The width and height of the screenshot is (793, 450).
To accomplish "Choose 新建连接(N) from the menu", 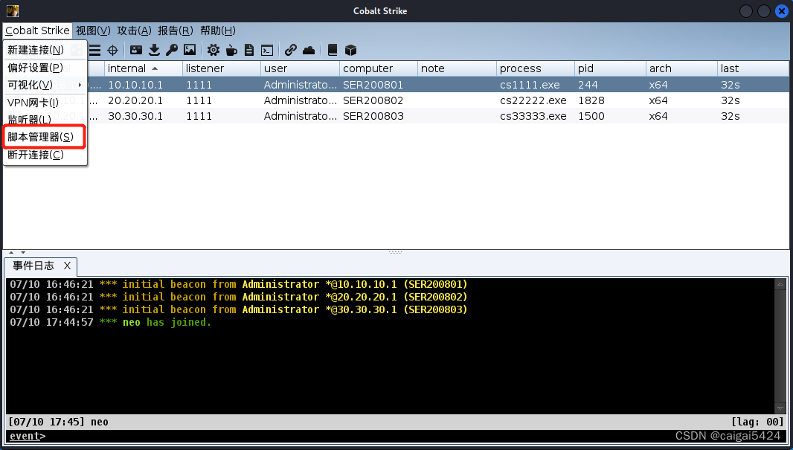I will pos(45,50).
